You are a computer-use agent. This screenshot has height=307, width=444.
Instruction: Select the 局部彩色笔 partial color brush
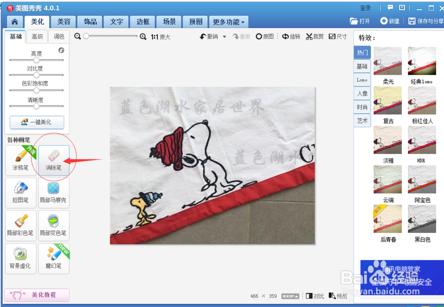pyautogui.click(x=21, y=226)
